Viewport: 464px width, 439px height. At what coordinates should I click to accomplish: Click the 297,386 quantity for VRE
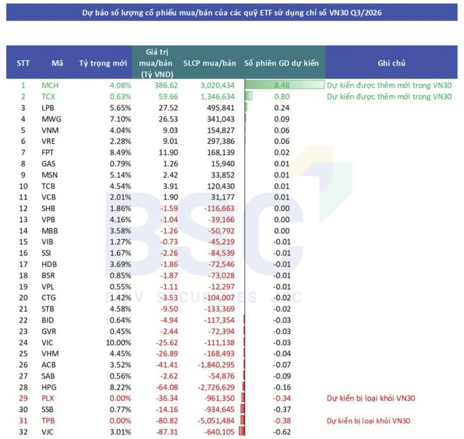point(221,141)
